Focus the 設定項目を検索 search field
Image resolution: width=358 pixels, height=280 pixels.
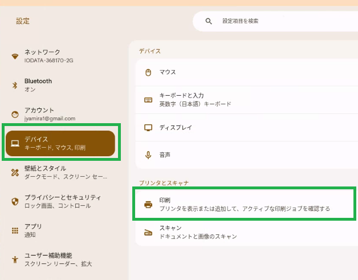click(275, 21)
